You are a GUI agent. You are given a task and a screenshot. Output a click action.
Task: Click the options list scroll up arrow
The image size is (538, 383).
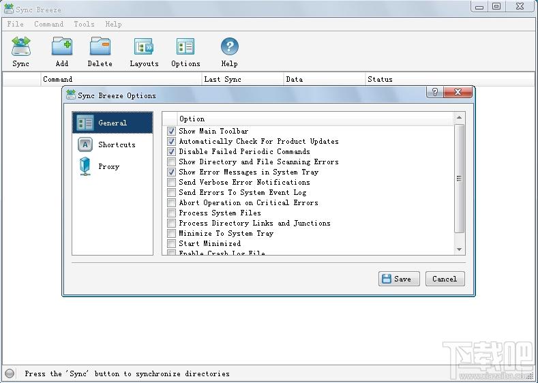459,118
